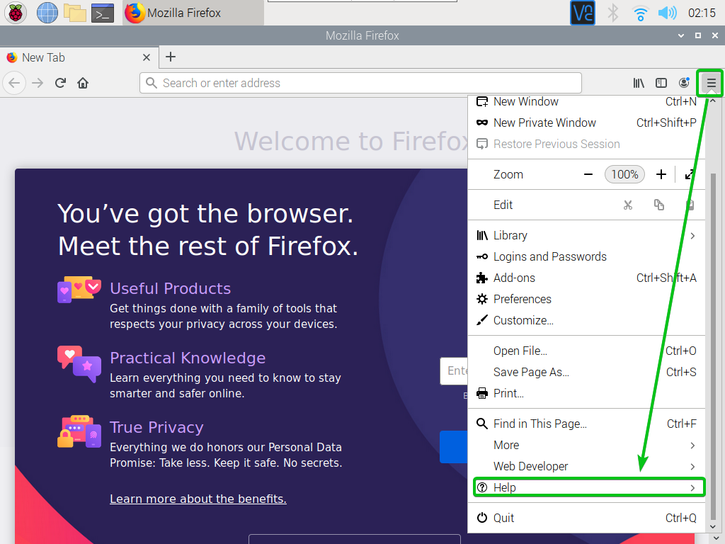Open the VNC server tray icon
The image size is (725, 544).
(583, 13)
